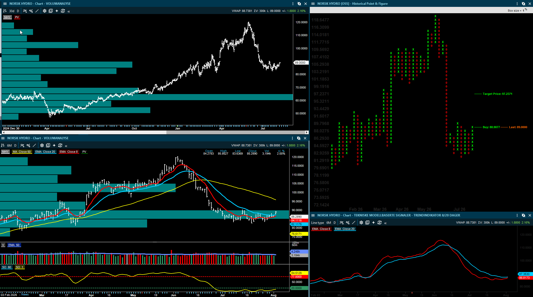Collapse the Trendindikator toolbar chevrons

coord(385,223)
